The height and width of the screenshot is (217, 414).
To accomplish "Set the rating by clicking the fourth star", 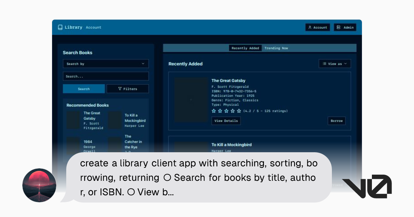I will pyautogui.click(x=232, y=111).
